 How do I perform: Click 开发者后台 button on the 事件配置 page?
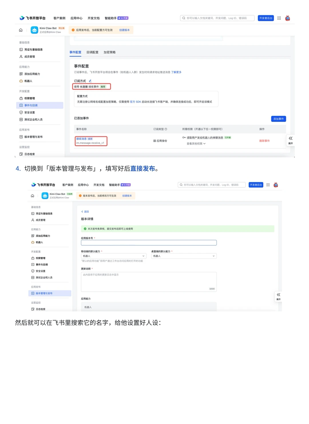tap(266, 18)
